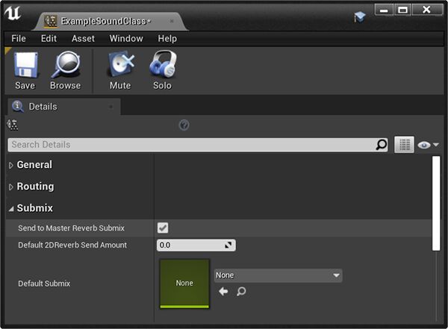Close the Details panel tab
This screenshot has height=329, width=448.
111,107
